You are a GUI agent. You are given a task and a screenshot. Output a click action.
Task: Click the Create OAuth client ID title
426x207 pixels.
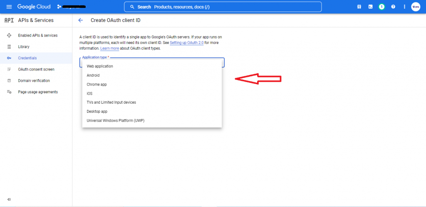[x=116, y=20]
